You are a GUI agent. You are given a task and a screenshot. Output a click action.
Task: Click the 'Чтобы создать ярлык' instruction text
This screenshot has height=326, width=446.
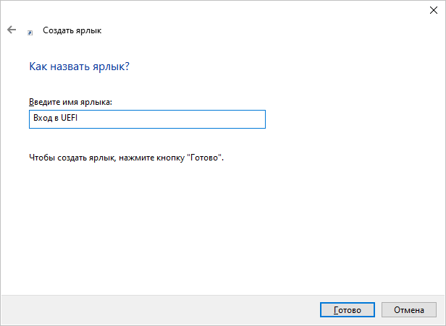126,158
